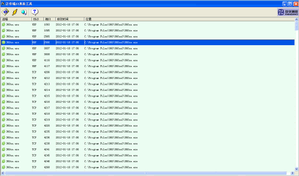Click the Panshino logo at top right
Screen dimensions: 299x176
point(288,12)
